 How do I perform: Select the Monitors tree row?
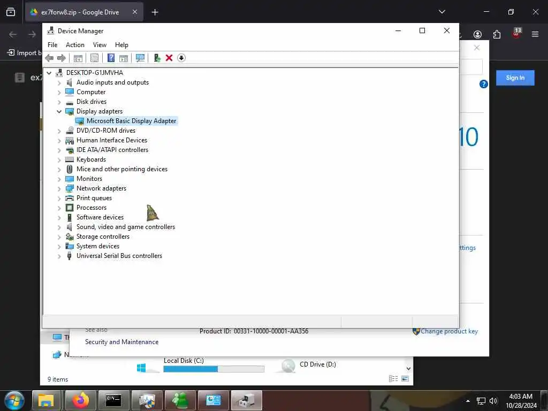point(89,179)
